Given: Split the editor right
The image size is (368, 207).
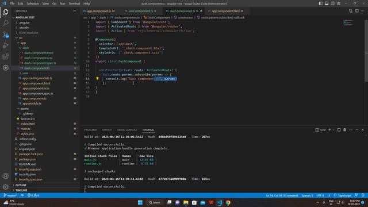Looking at the screenshot, I should [356, 11].
